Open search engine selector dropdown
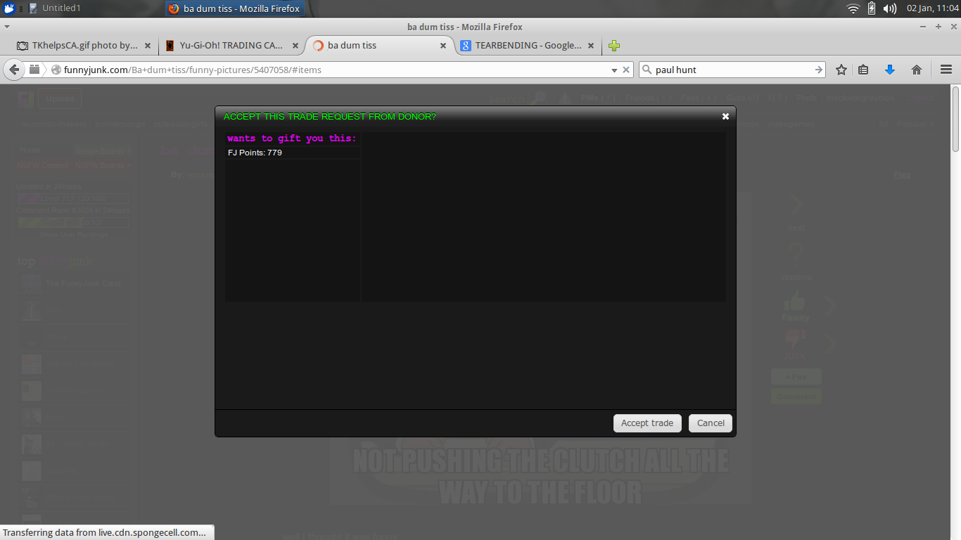The image size is (961, 540). pos(647,70)
